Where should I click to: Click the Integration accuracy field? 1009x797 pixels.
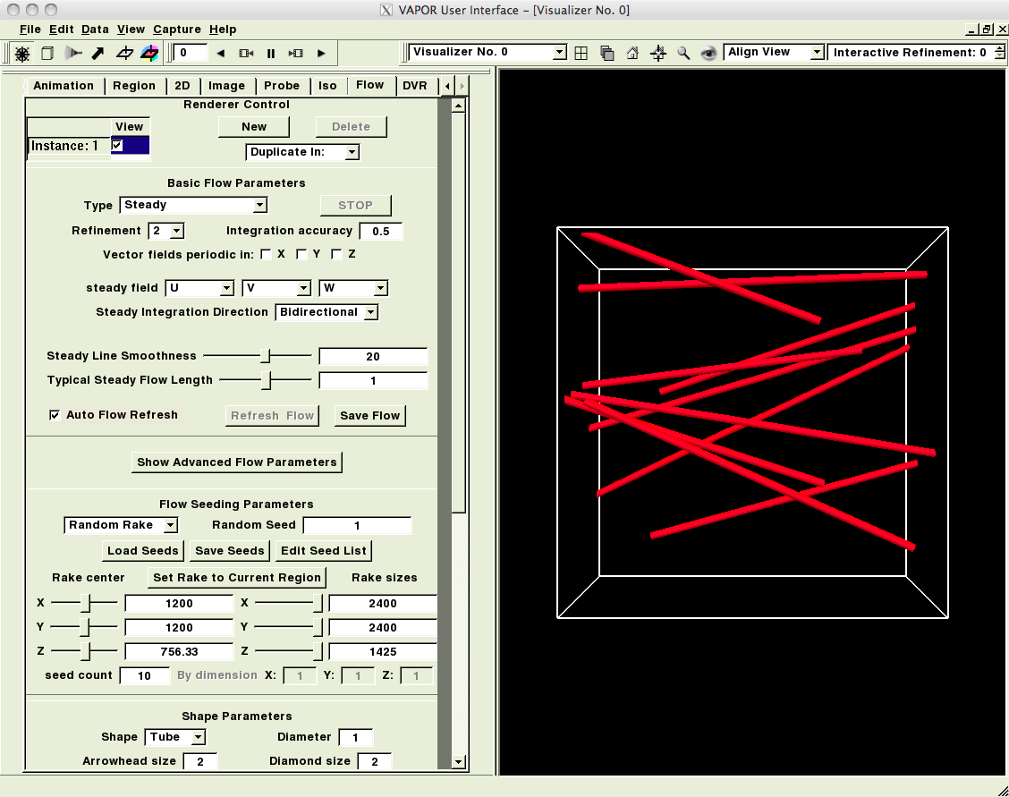coord(381,232)
